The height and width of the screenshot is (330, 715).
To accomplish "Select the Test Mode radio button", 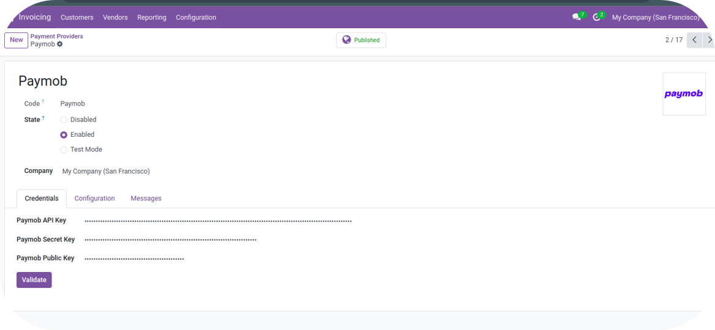I will tap(64, 150).
